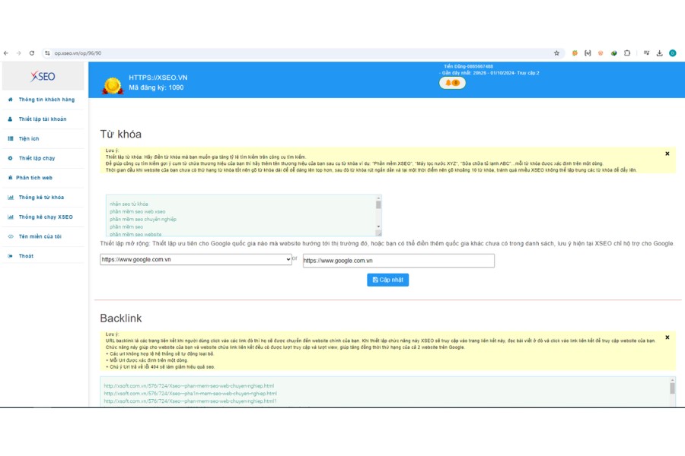Open the media control icon in browser toolbar

646,53
